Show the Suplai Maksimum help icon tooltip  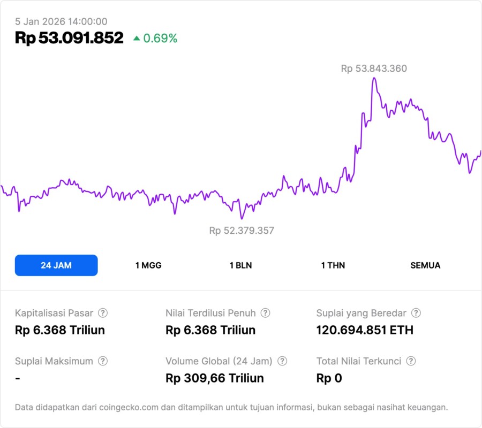(x=103, y=361)
